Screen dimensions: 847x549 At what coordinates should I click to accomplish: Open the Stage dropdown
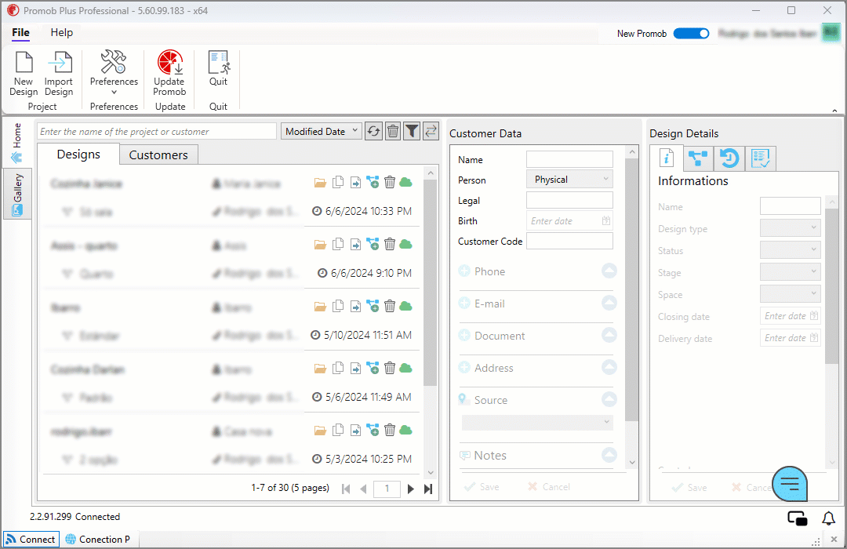click(x=791, y=272)
